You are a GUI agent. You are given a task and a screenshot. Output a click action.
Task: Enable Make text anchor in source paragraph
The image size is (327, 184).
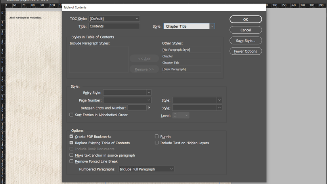[x=71, y=155]
